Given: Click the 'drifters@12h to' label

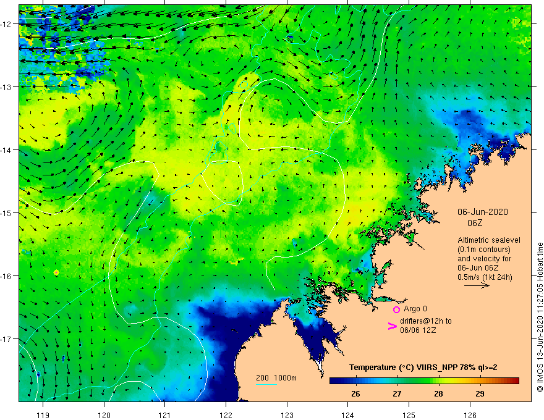Looking at the screenshot, I should 426,321.
